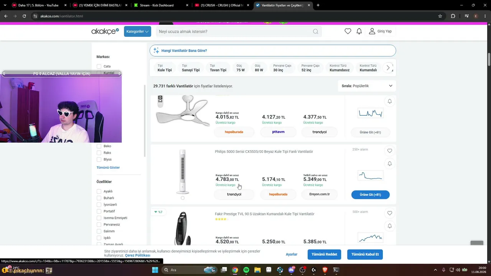Reload the page with the browser refresh button
This screenshot has height=276, width=491.
click(x=24, y=16)
